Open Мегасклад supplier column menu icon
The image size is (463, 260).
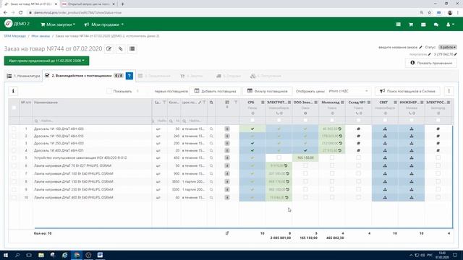(x=342, y=103)
